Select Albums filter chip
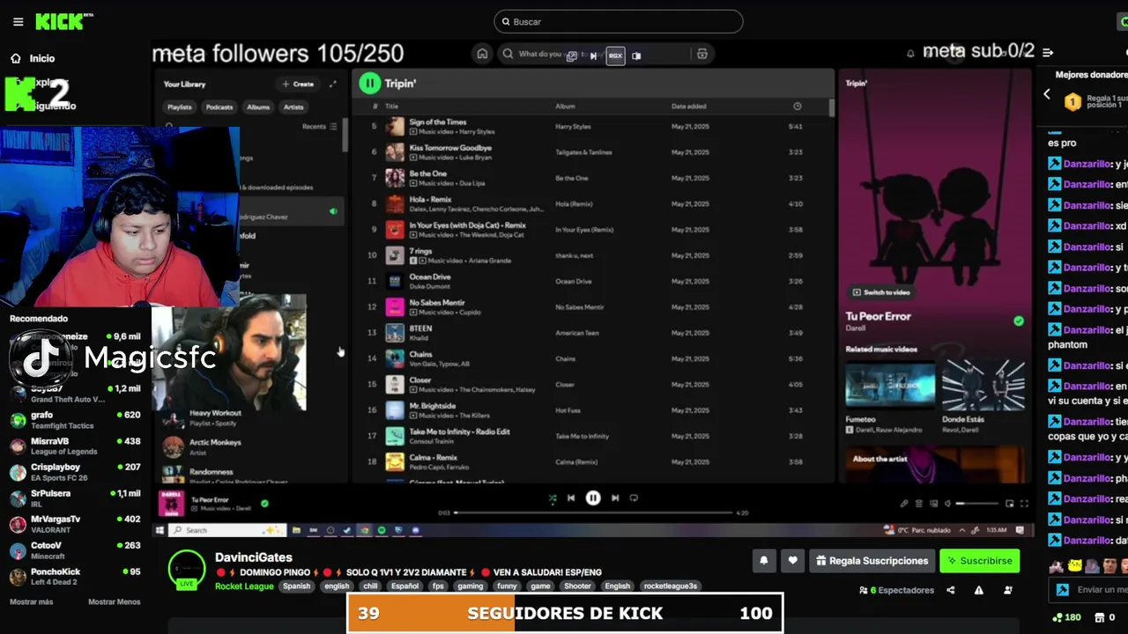Viewport: 1128px width, 634px height. click(258, 107)
